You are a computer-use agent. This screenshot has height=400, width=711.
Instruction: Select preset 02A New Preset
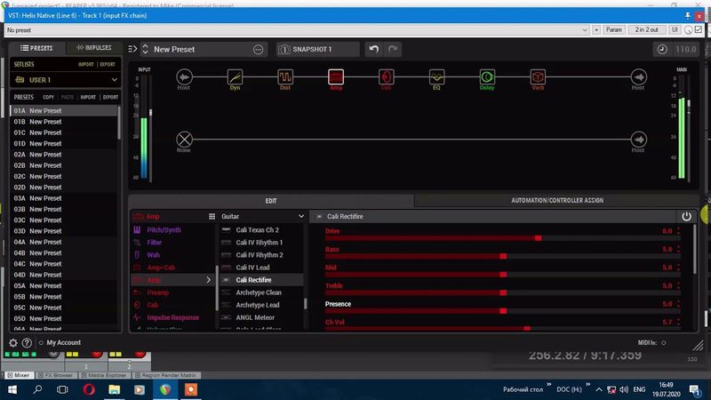pos(65,154)
